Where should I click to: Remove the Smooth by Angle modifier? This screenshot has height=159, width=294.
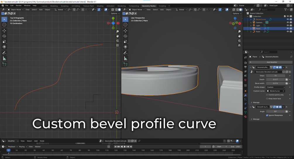(286, 107)
